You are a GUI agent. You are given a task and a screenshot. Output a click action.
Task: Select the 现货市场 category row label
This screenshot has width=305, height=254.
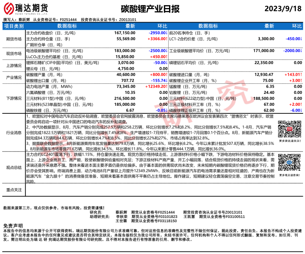[x=14, y=54]
